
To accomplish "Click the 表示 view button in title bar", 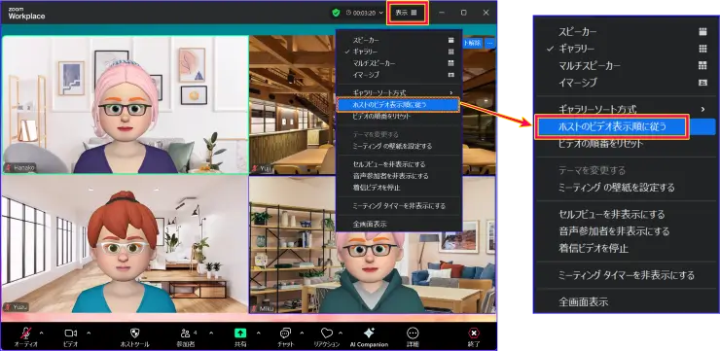I will (x=407, y=13).
